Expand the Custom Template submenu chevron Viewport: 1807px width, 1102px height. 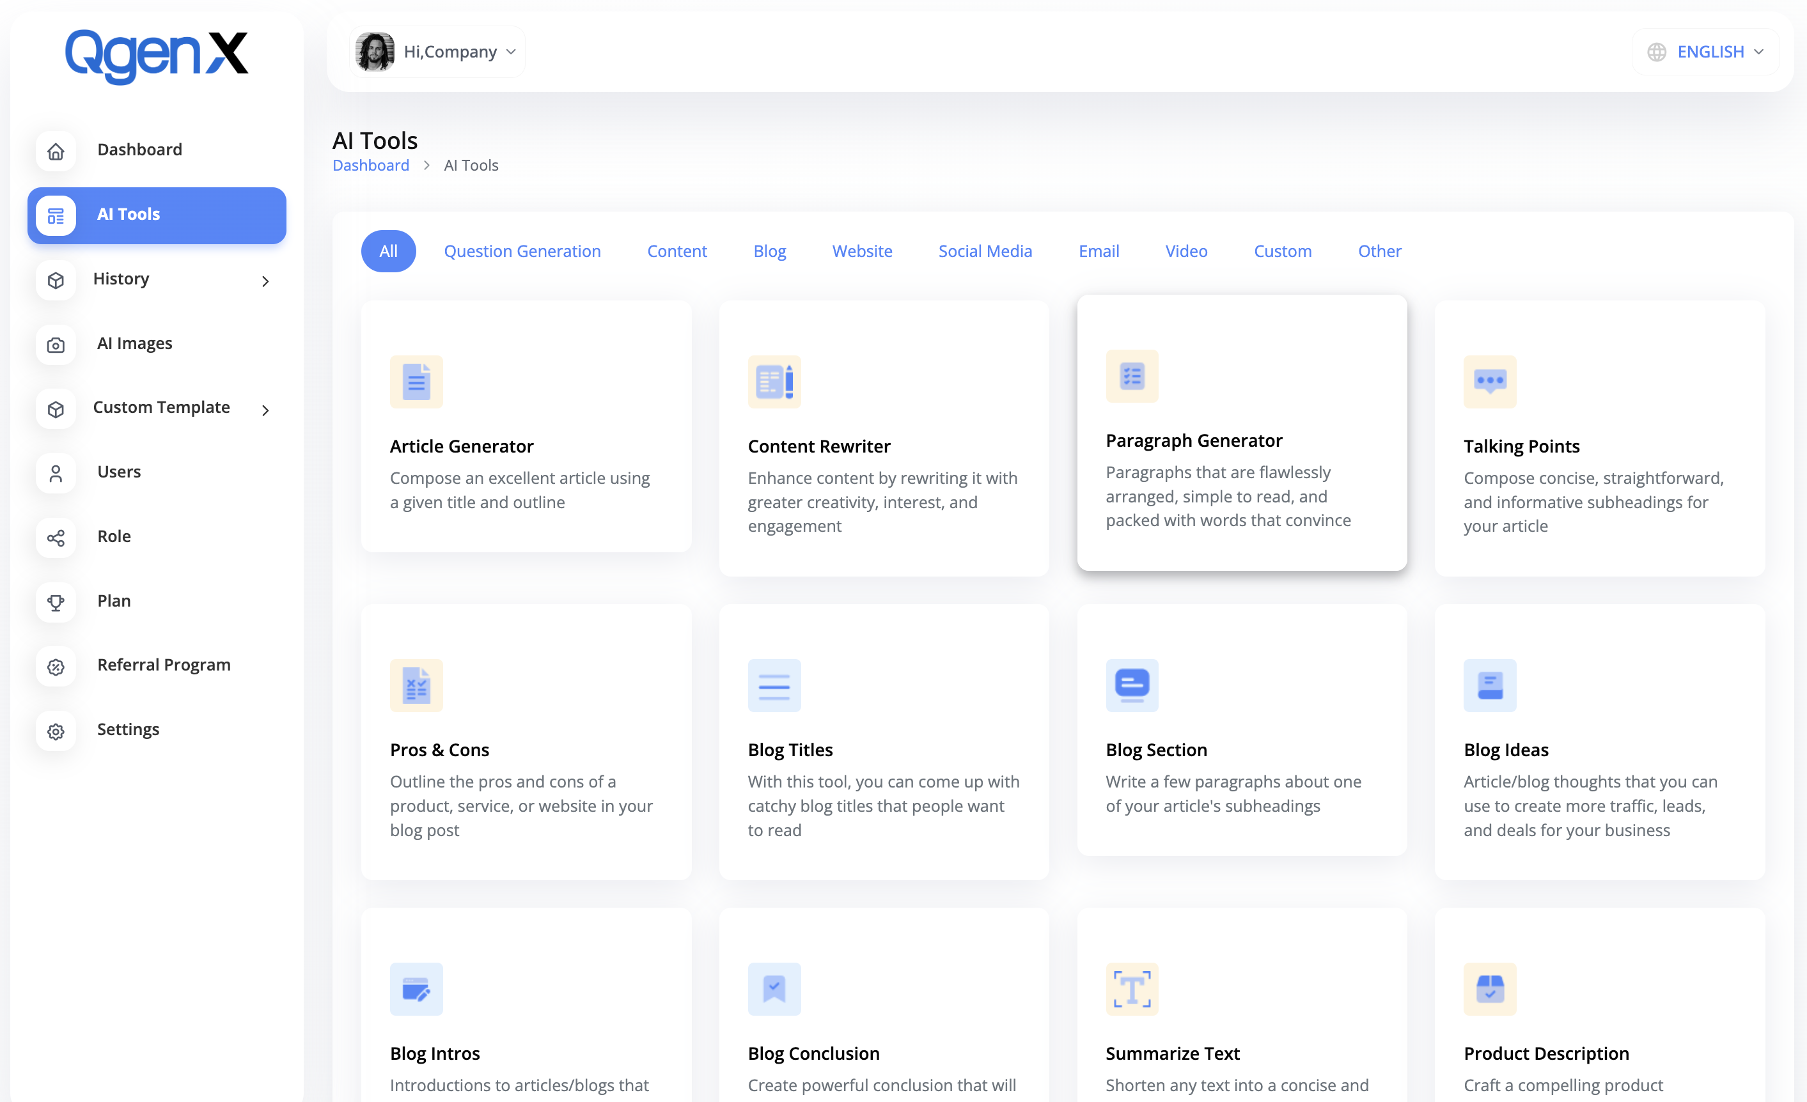[265, 409]
